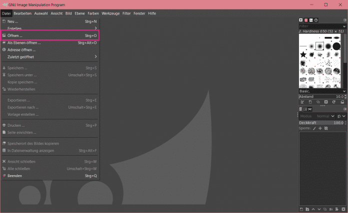This screenshot has height=213, width=348.
Task: Open the Patterns tab in dock
Action: (306, 20)
